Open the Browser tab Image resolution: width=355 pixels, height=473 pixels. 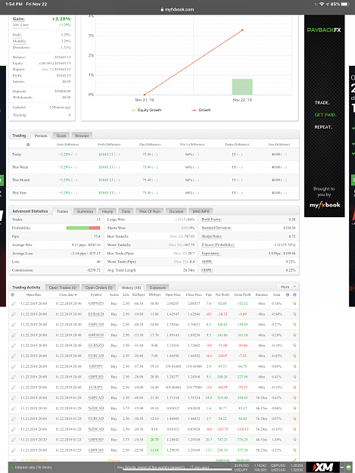coord(82,135)
